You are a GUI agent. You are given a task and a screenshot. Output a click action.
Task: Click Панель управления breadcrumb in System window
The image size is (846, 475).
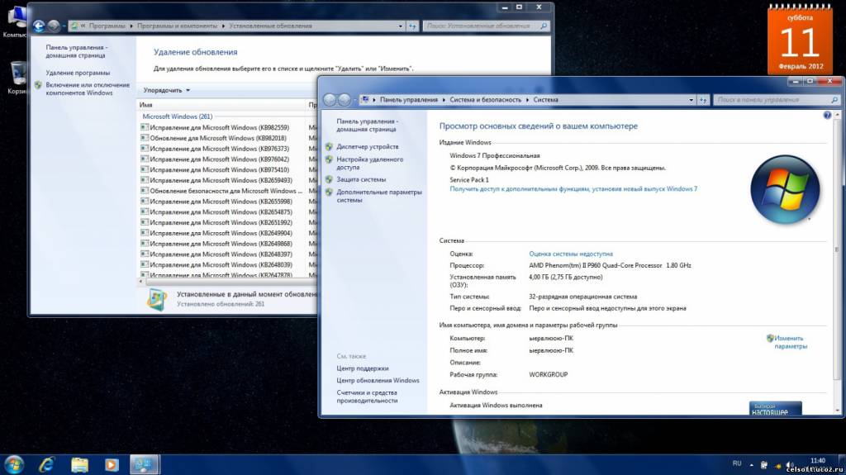pyautogui.click(x=408, y=100)
